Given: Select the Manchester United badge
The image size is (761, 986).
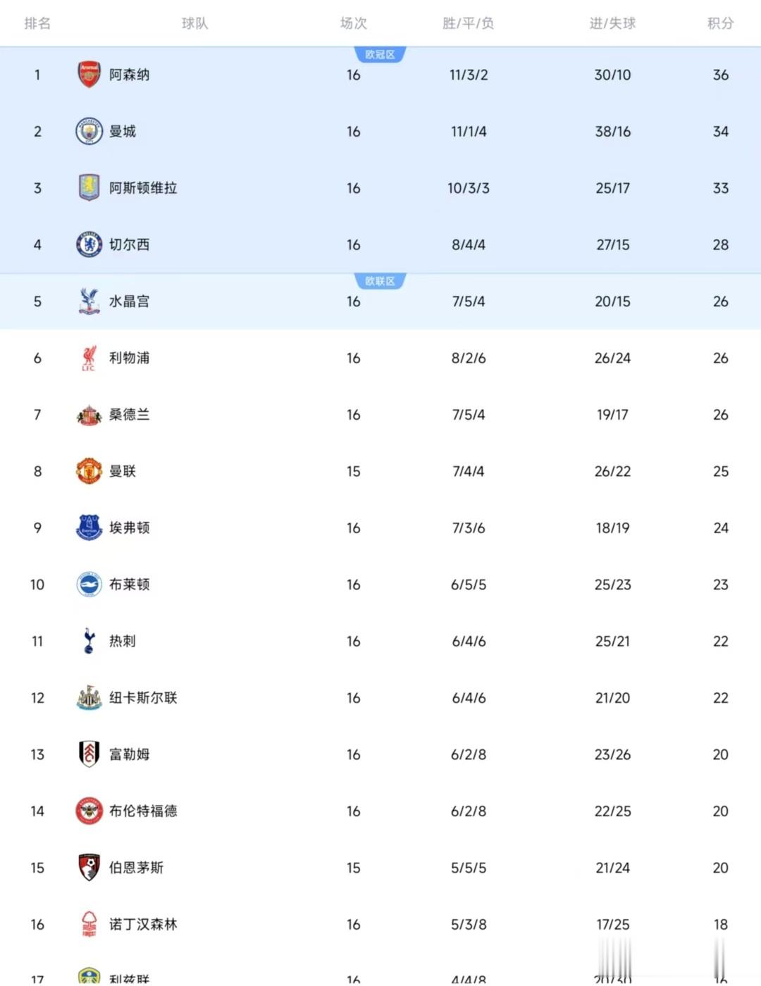Looking at the screenshot, I should point(89,471).
